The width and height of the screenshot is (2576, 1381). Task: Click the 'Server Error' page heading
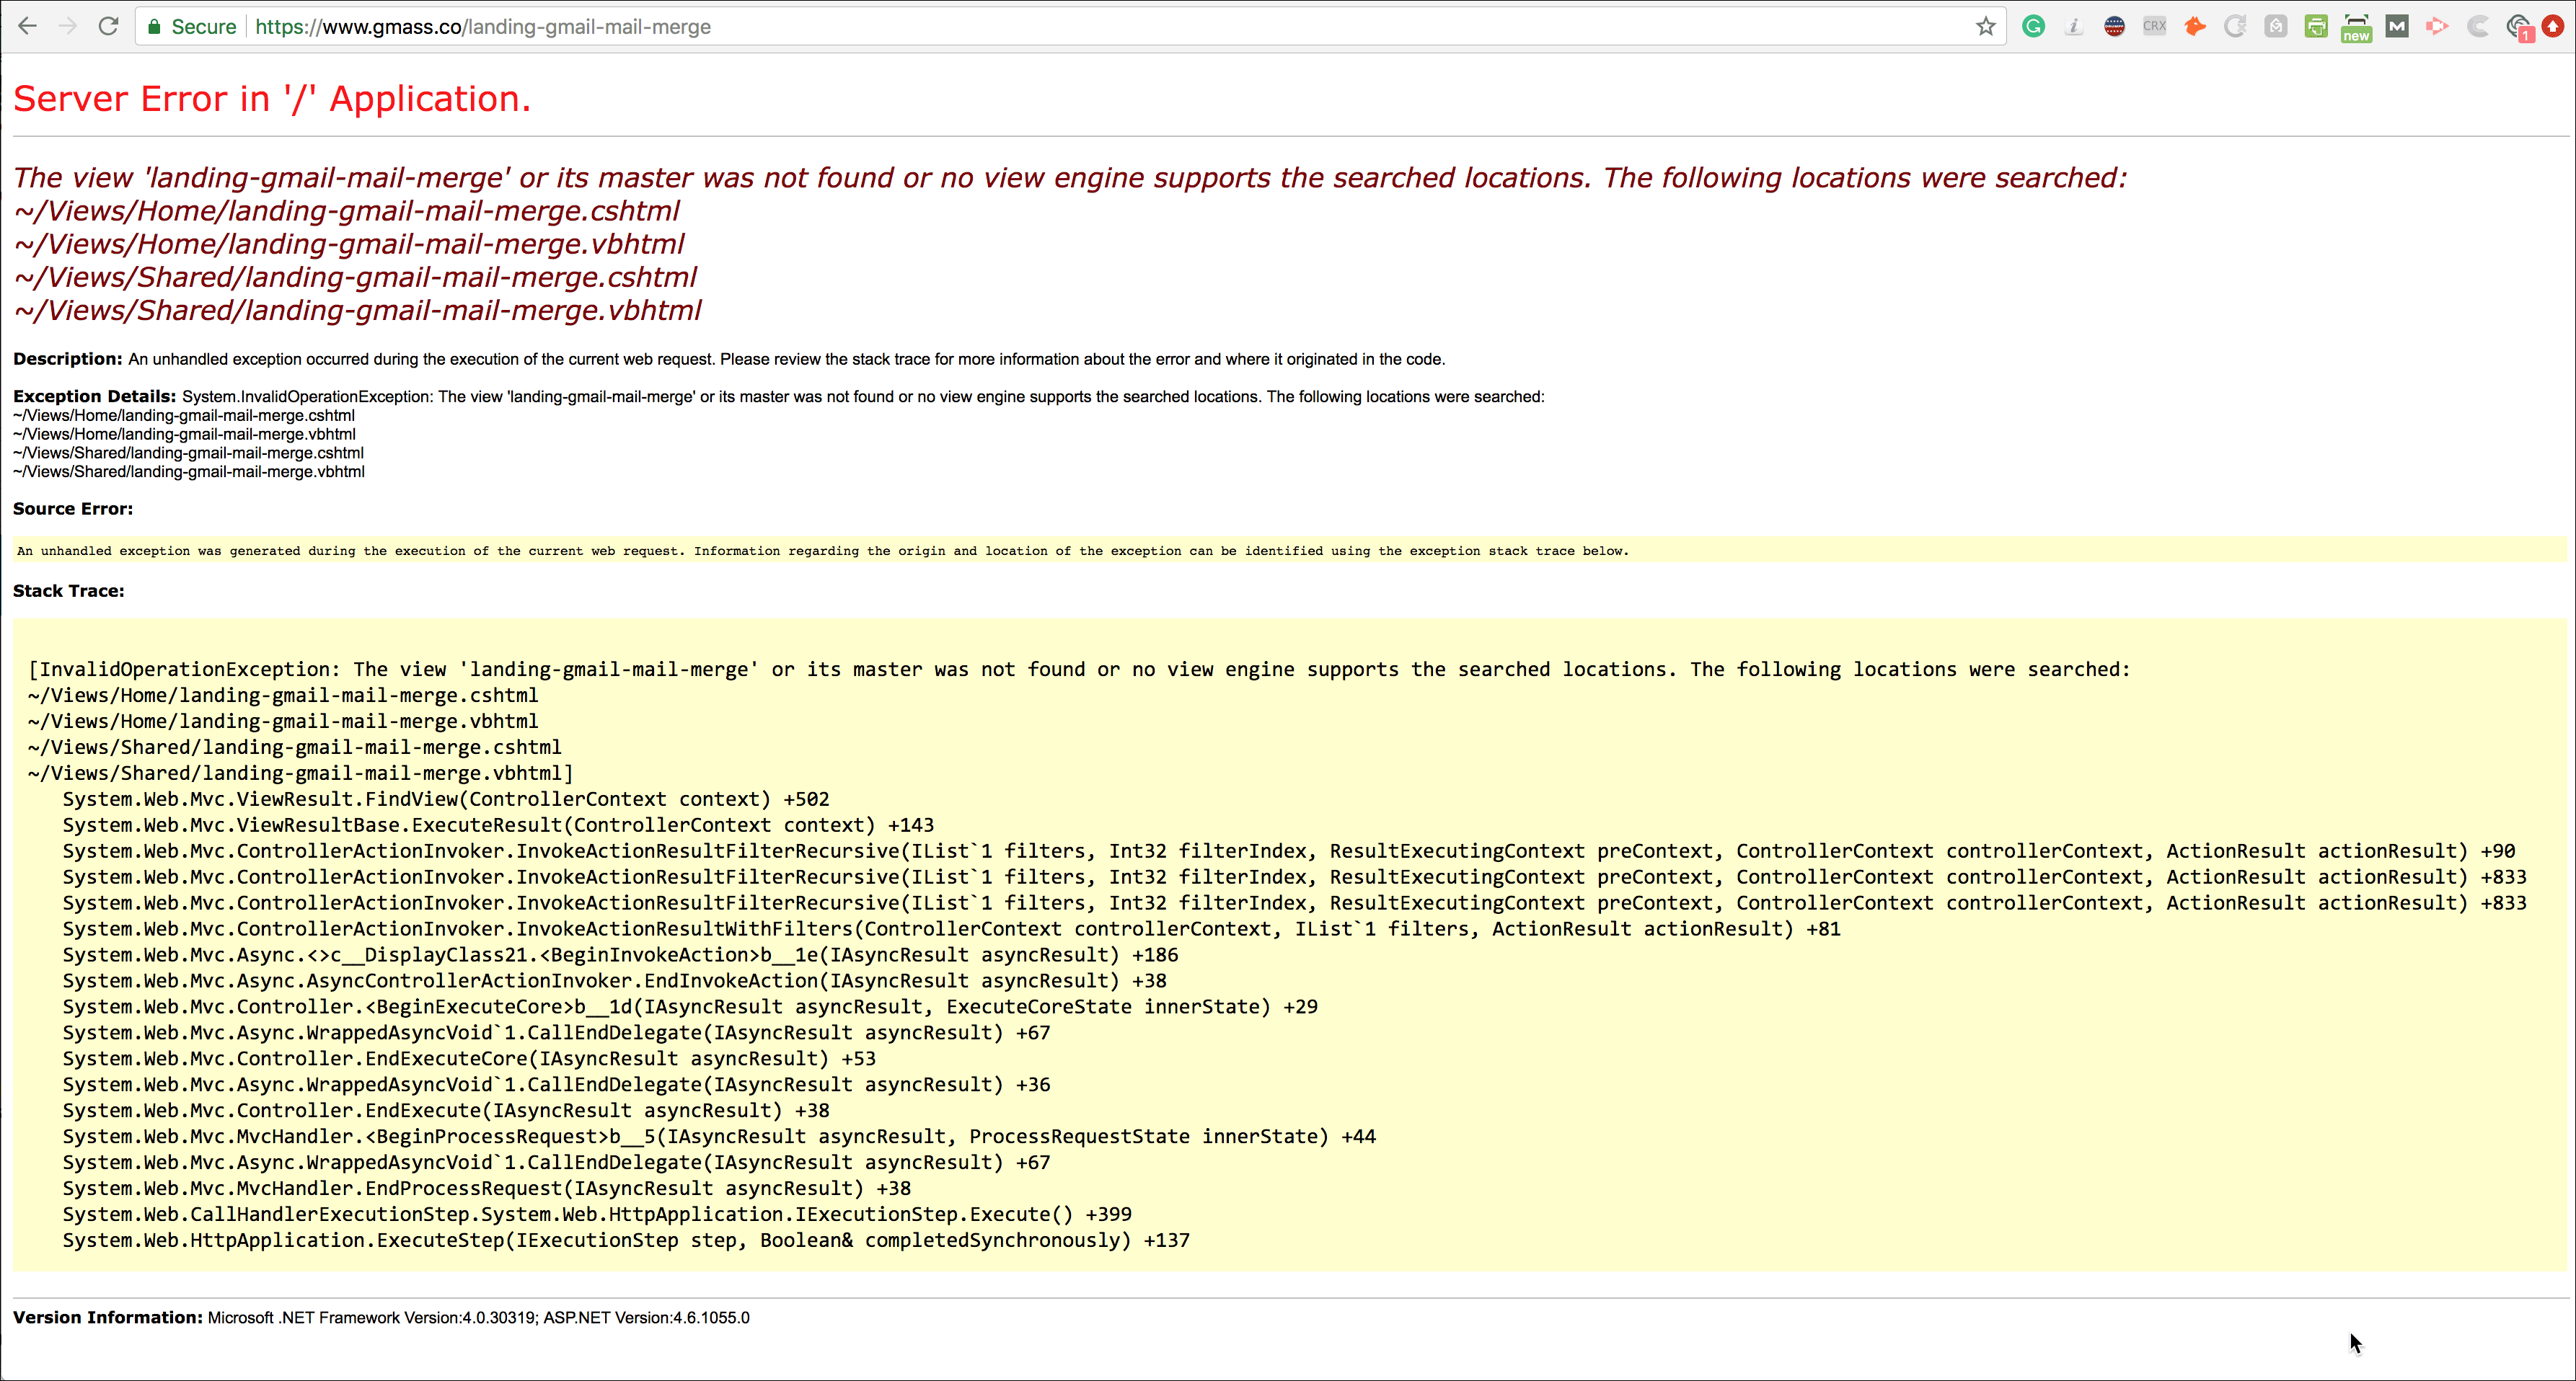pos(271,99)
